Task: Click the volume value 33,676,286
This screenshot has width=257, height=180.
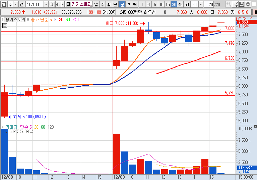Action: [x=71, y=12]
